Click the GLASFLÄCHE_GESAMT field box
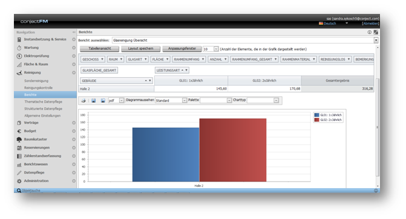406x219 pixels. point(99,70)
